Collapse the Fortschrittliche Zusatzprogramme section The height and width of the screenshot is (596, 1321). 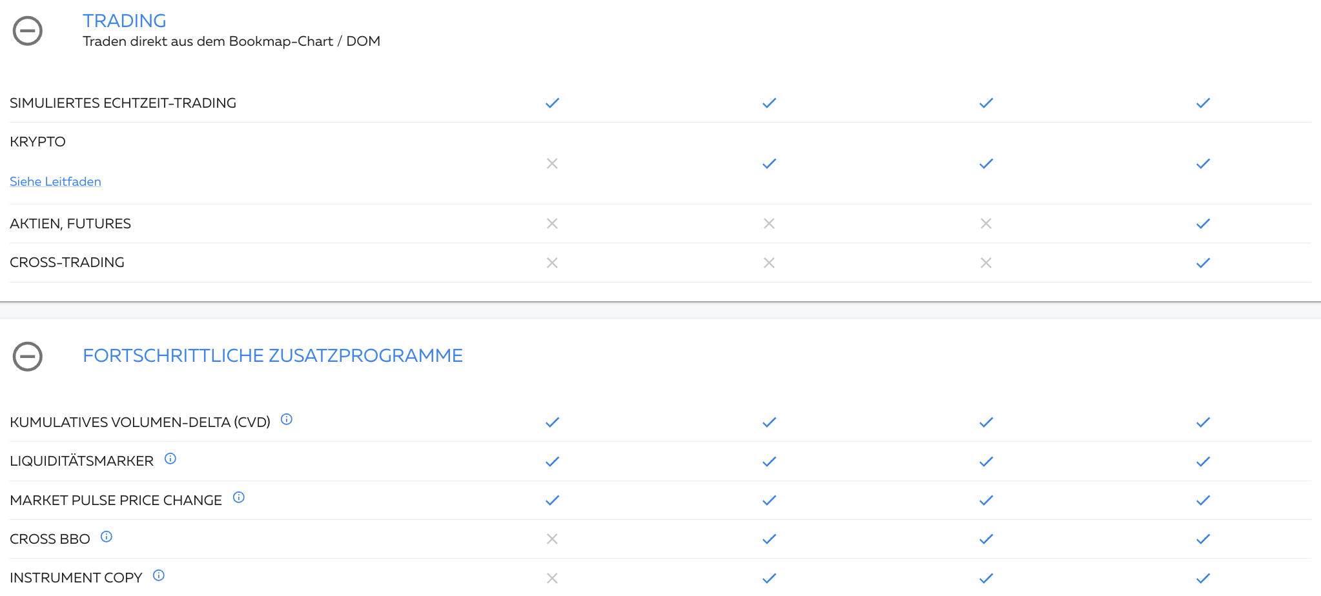[28, 356]
